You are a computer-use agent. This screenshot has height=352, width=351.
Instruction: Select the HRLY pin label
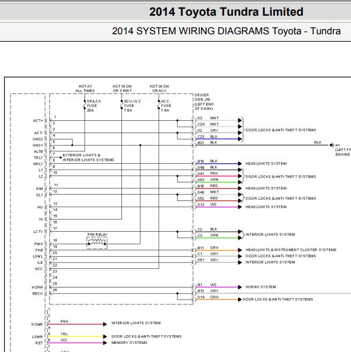click(x=38, y=164)
